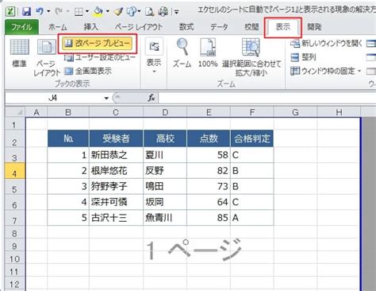Undo the last action
376x291 pixels.
pos(40,11)
